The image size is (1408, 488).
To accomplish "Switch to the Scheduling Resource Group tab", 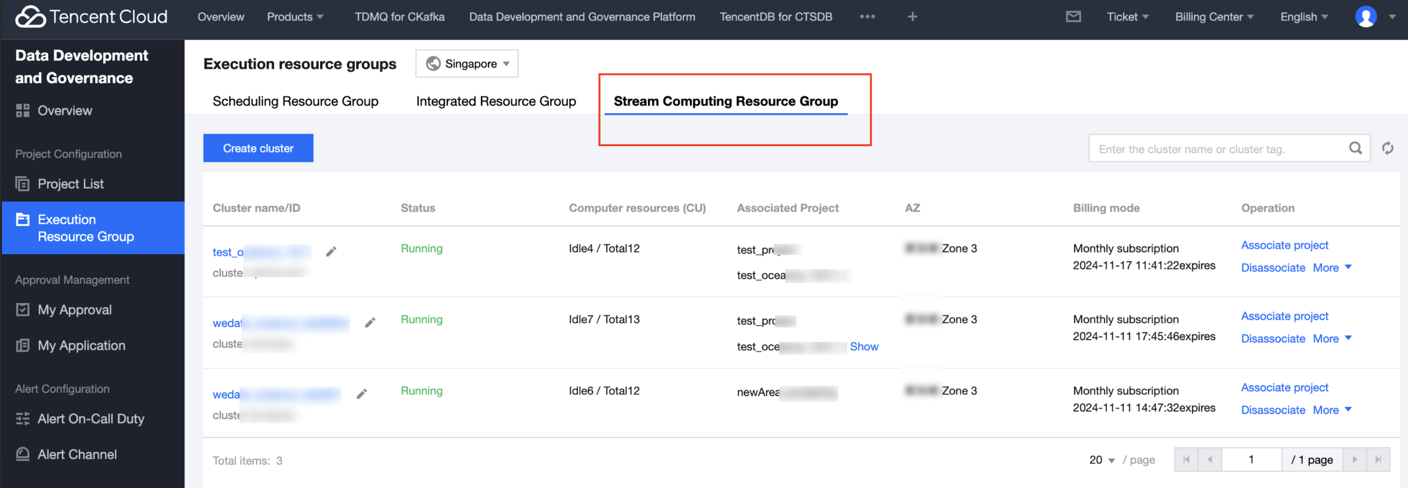I will [295, 101].
